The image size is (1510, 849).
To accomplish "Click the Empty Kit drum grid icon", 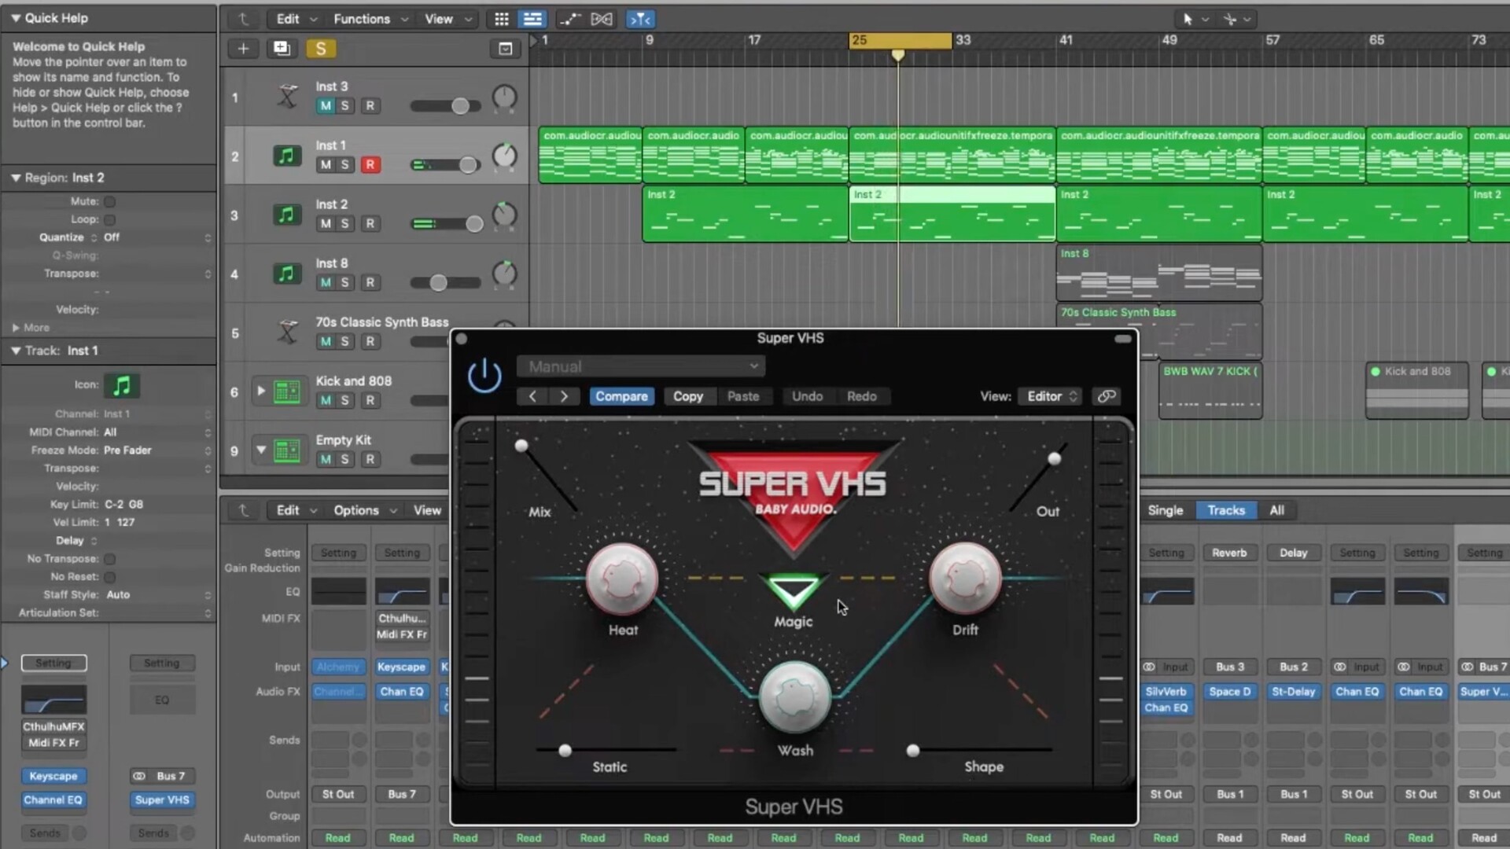I will pyautogui.click(x=287, y=450).
